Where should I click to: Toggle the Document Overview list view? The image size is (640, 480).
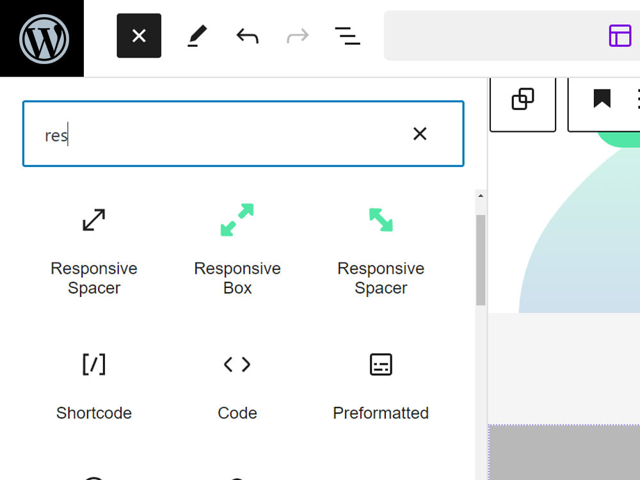coord(347,37)
